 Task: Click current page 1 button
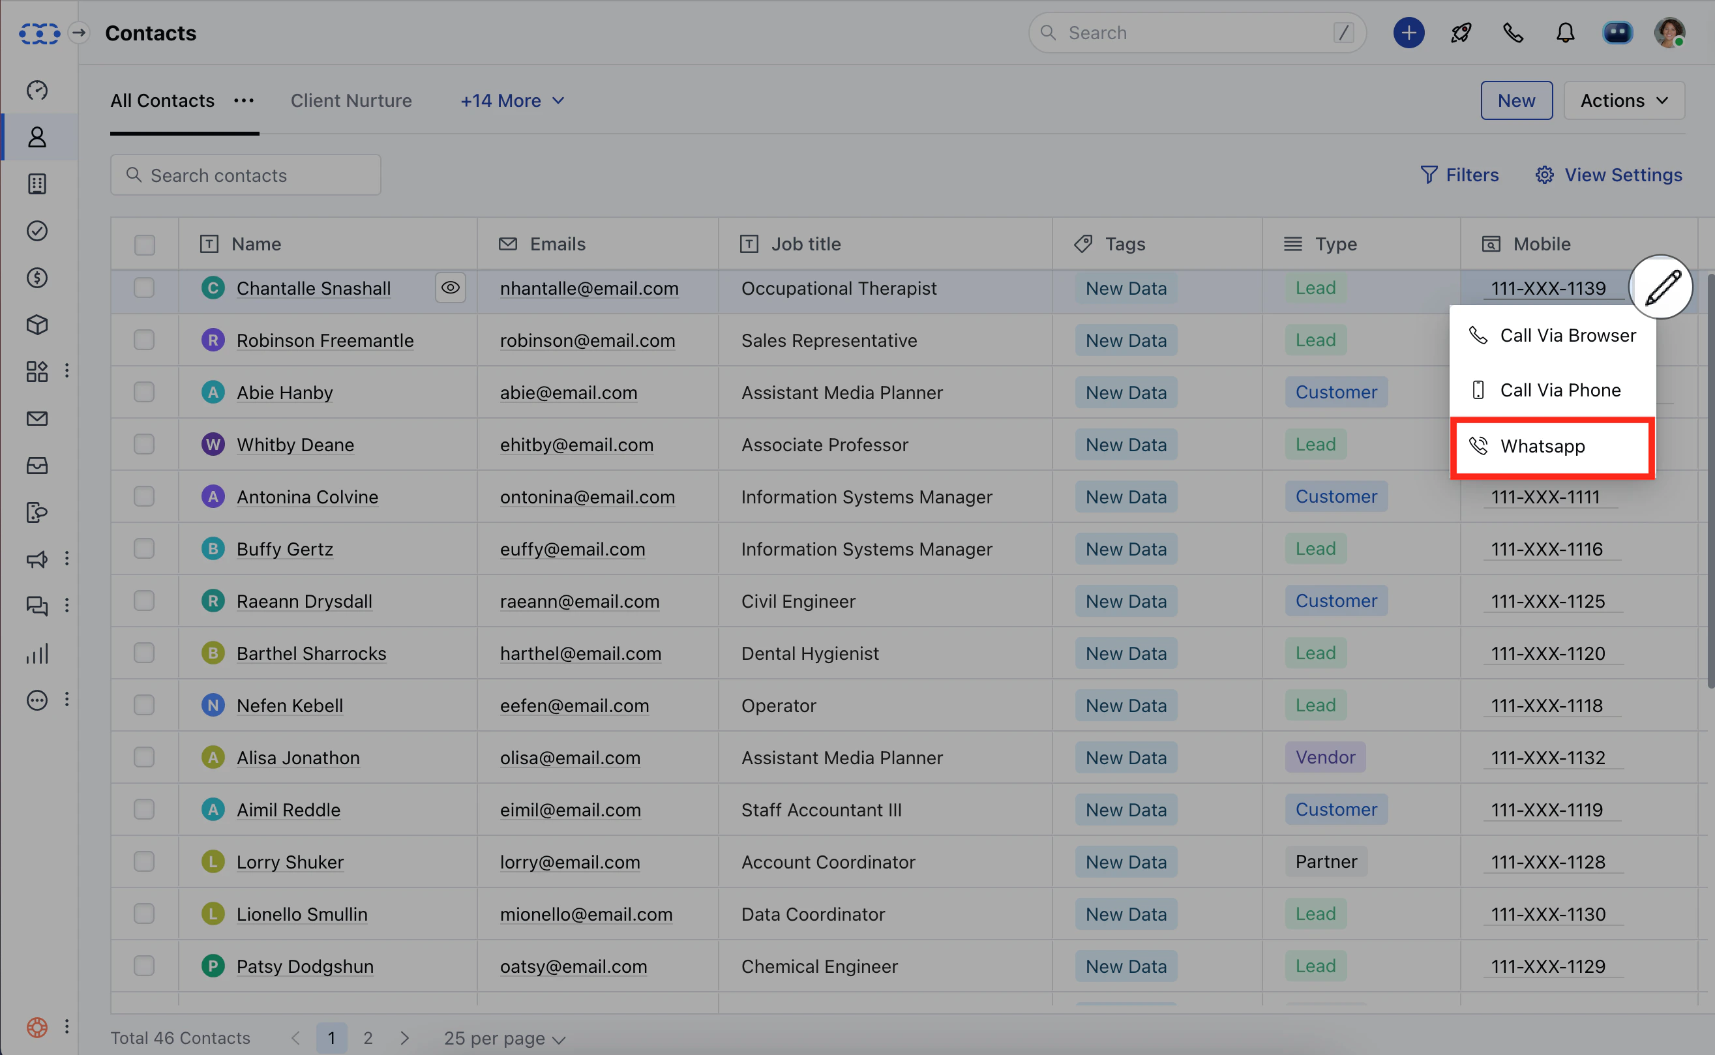click(x=331, y=1038)
